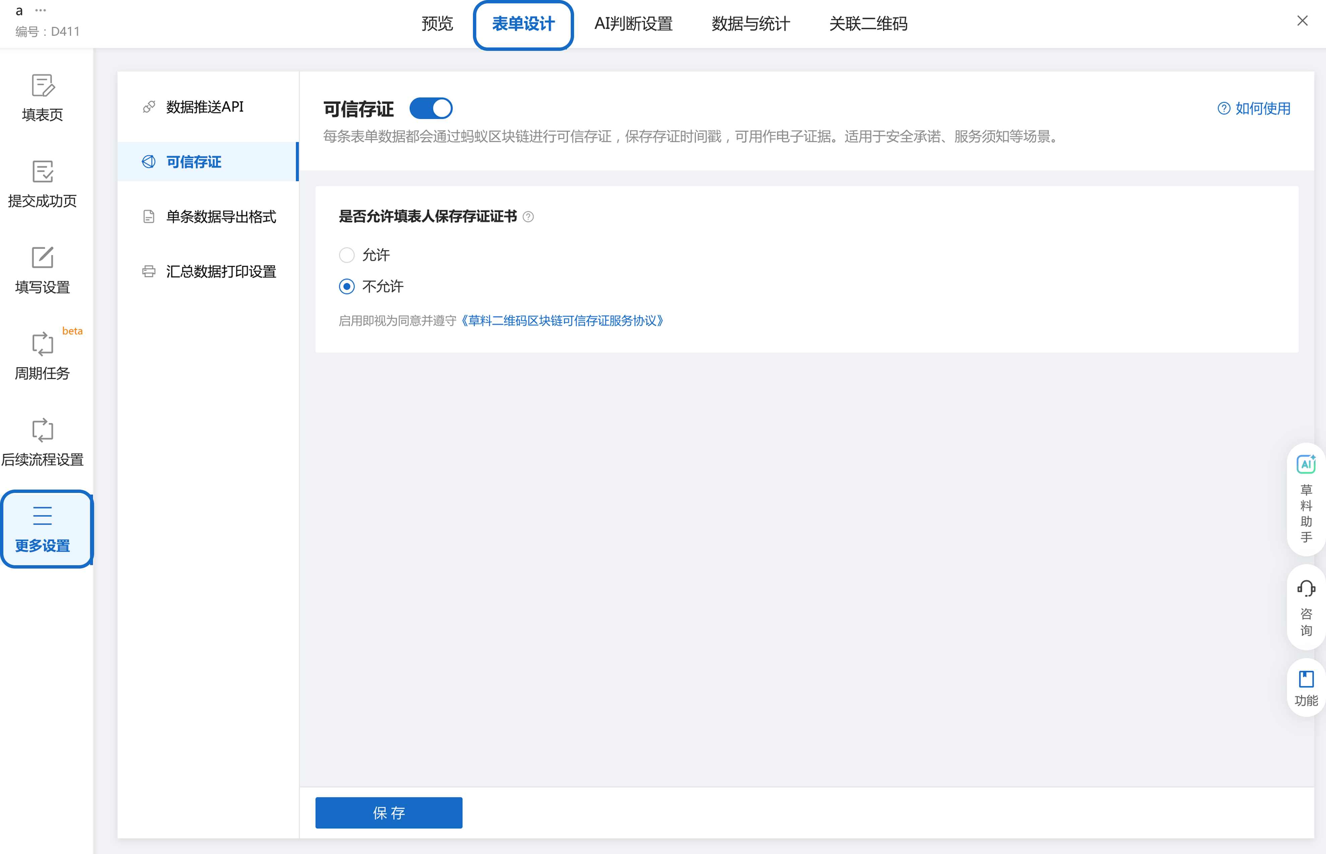The width and height of the screenshot is (1326, 854).
Task: Open the three-dot menu next to form name
Action: click(x=41, y=10)
